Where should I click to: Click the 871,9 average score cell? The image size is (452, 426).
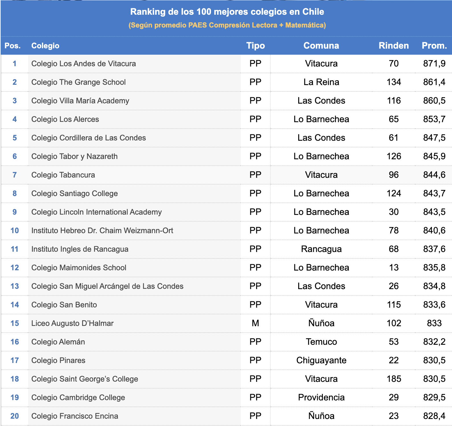(434, 64)
